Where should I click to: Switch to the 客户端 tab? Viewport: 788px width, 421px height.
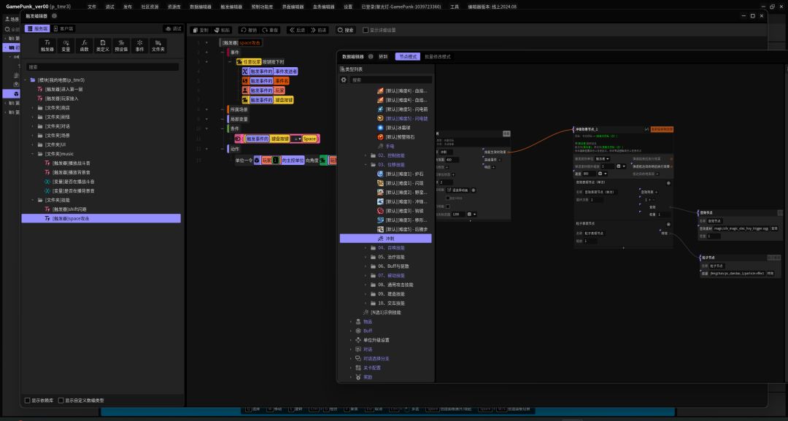coord(63,28)
